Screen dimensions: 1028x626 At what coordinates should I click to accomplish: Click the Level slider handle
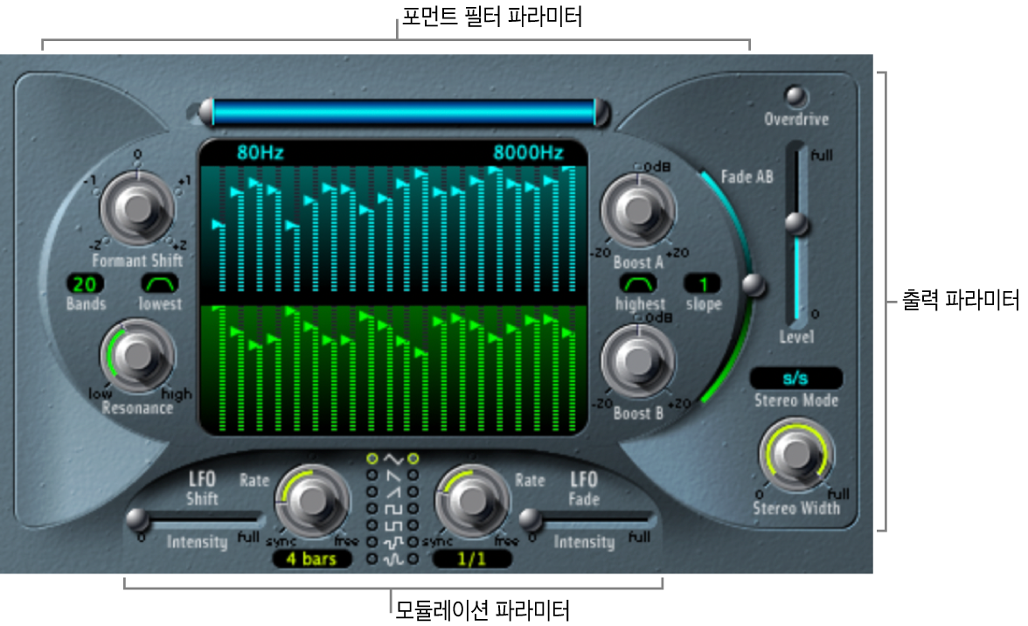click(x=797, y=224)
